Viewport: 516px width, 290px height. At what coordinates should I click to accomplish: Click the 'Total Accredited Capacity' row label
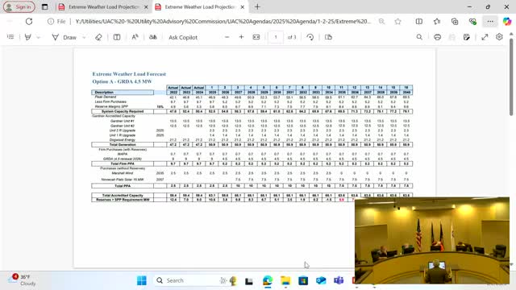point(123,195)
